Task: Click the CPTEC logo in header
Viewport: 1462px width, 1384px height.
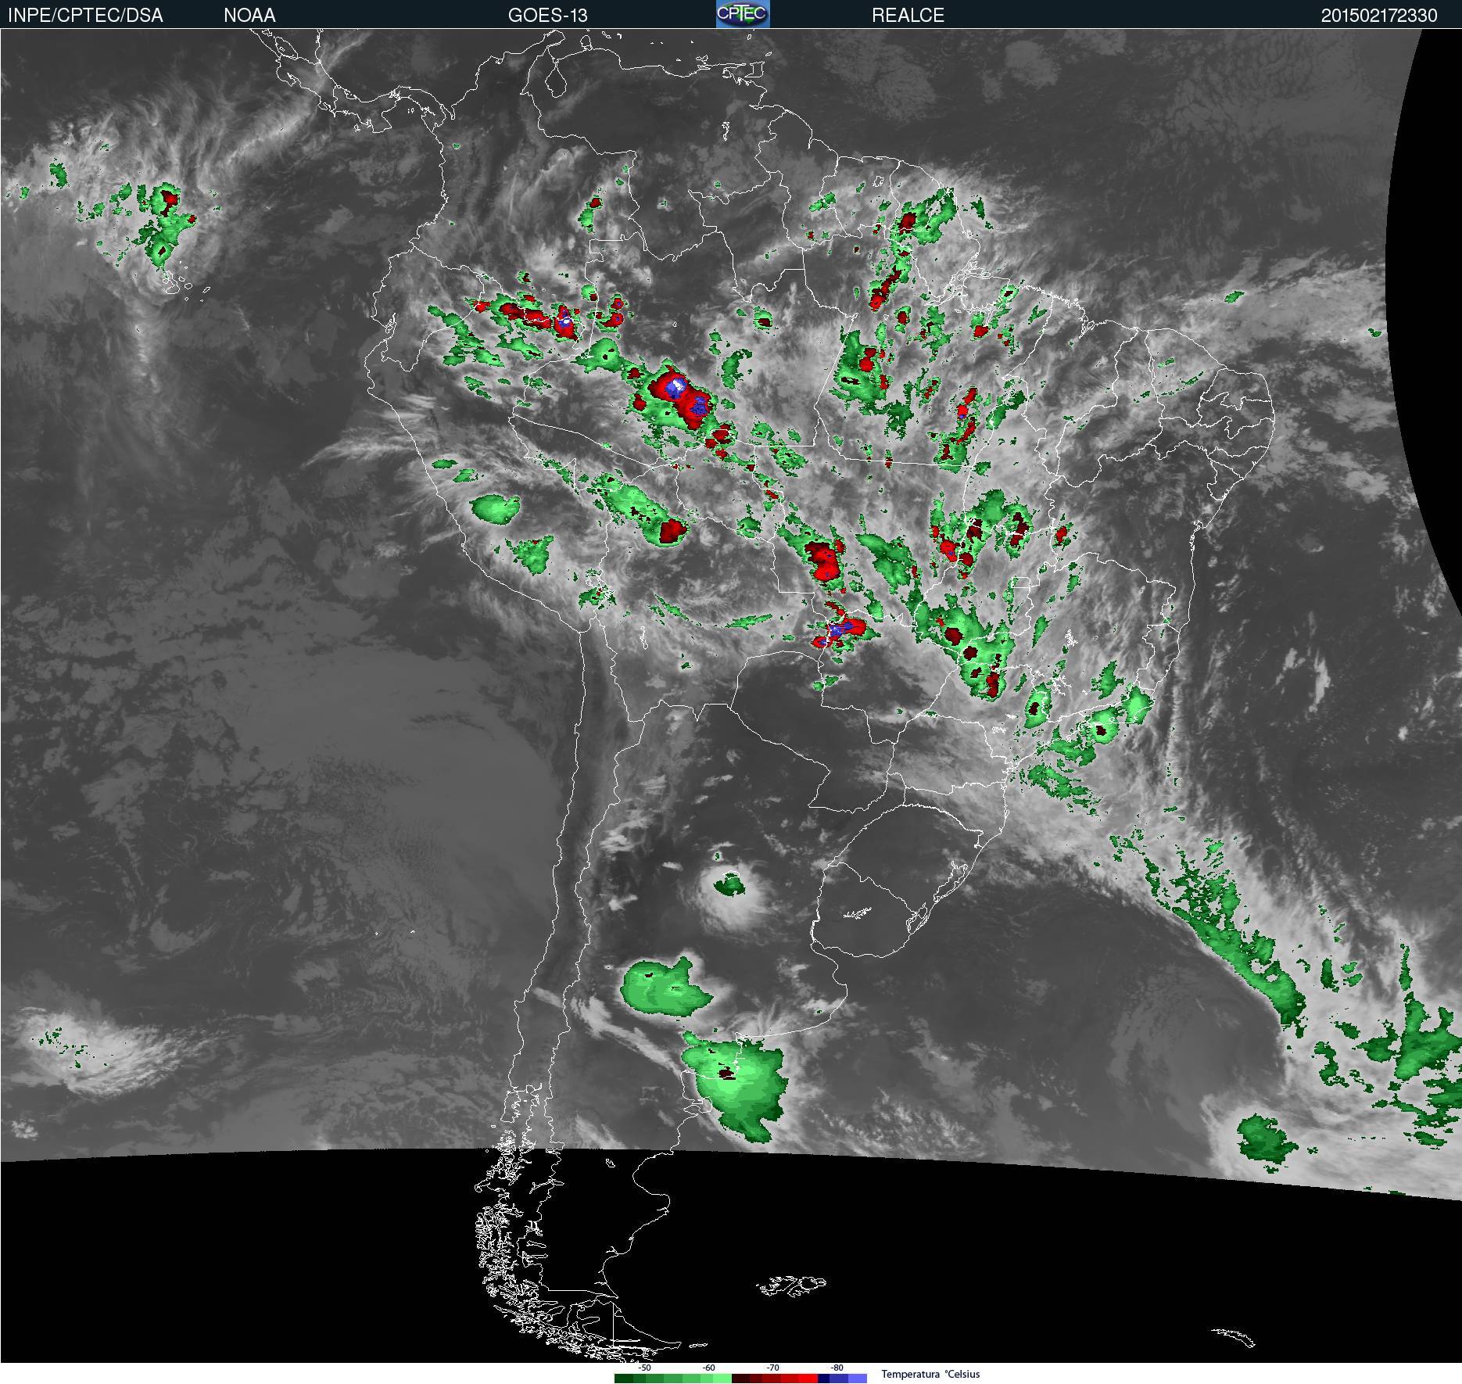Action: (x=743, y=14)
